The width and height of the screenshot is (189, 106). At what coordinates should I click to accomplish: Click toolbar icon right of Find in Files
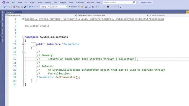tap(86, 7)
